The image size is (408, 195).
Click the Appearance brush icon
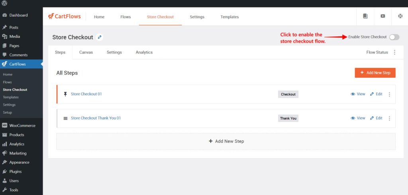click(x=4, y=162)
